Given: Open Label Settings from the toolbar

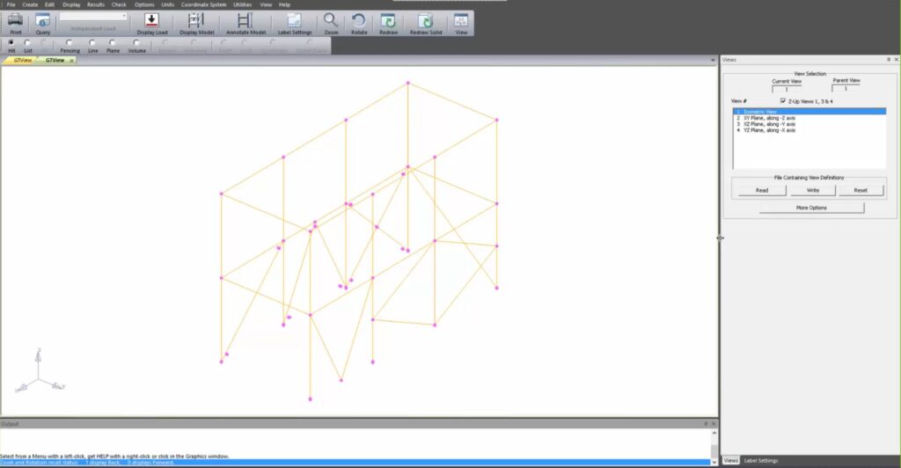Looking at the screenshot, I should click(x=295, y=22).
